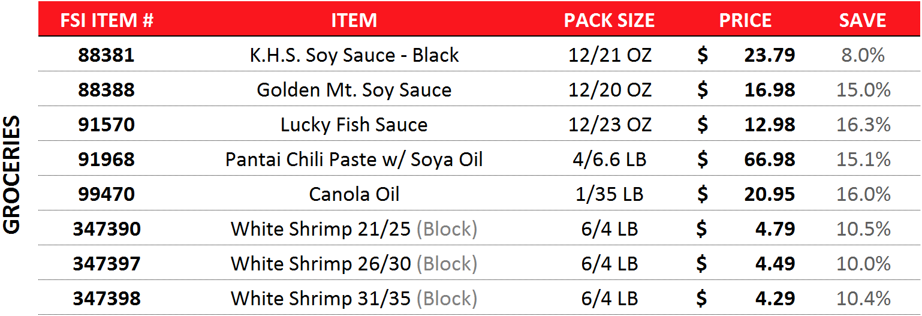Screen dimensions: 922x316
Task: Select item number 347397
Action: pyautogui.click(x=107, y=264)
